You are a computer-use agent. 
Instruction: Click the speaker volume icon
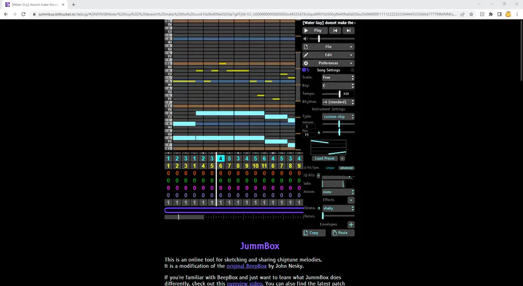click(306, 39)
